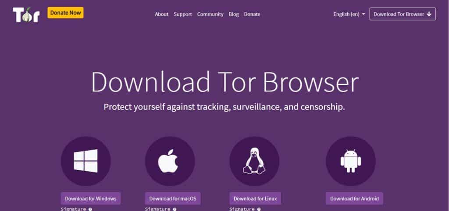Click Download for macOS button

click(173, 198)
